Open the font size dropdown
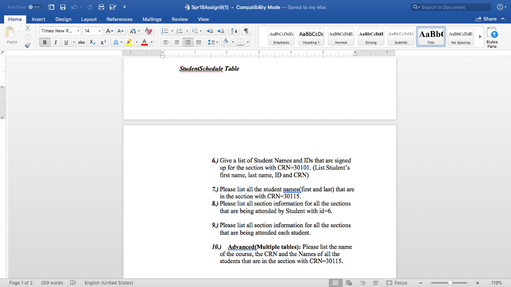 tap(99, 31)
